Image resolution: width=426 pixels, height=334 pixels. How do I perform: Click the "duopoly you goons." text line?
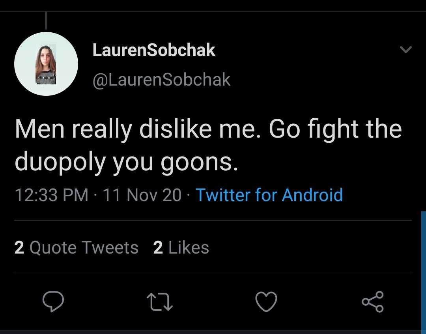pyautogui.click(x=126, y=161)
